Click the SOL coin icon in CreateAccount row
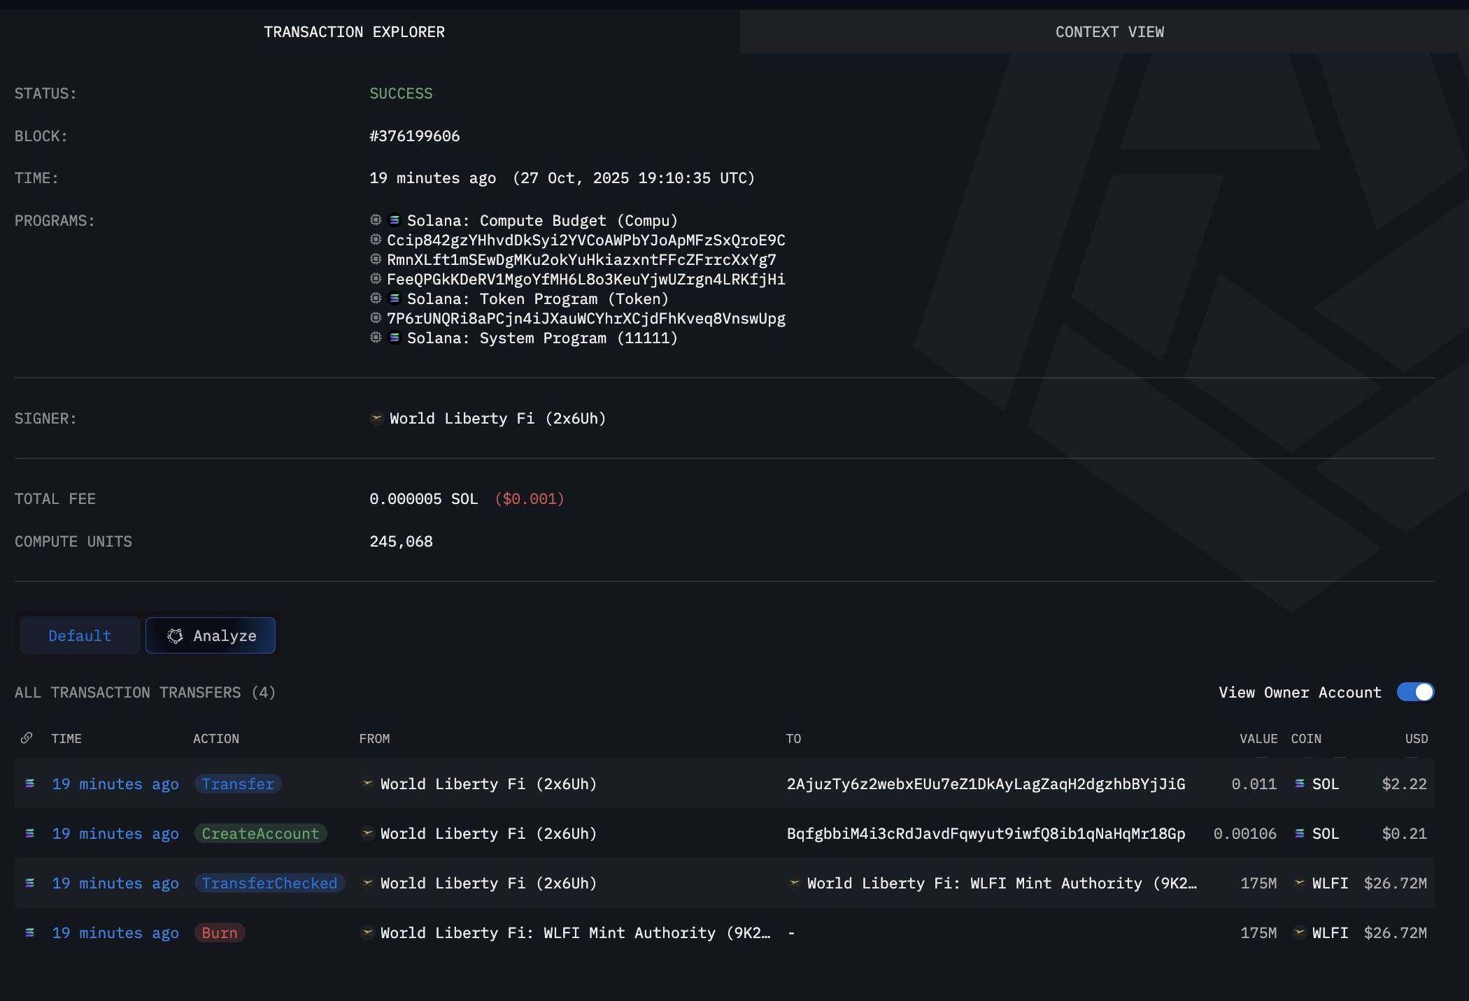The image size is (1469, 1001). (x=1299, y=833)
